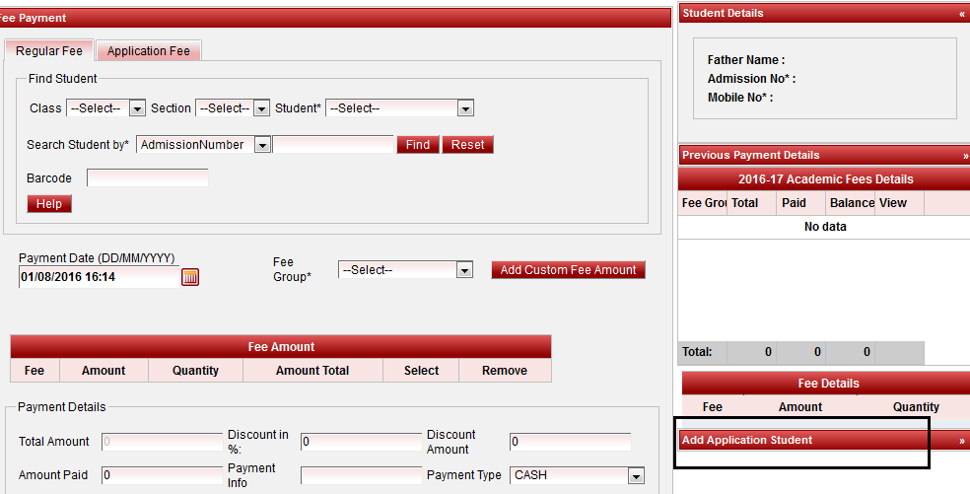Open the Section dropdown
Viewport: 970px width, 494px height.
(261, 108)
